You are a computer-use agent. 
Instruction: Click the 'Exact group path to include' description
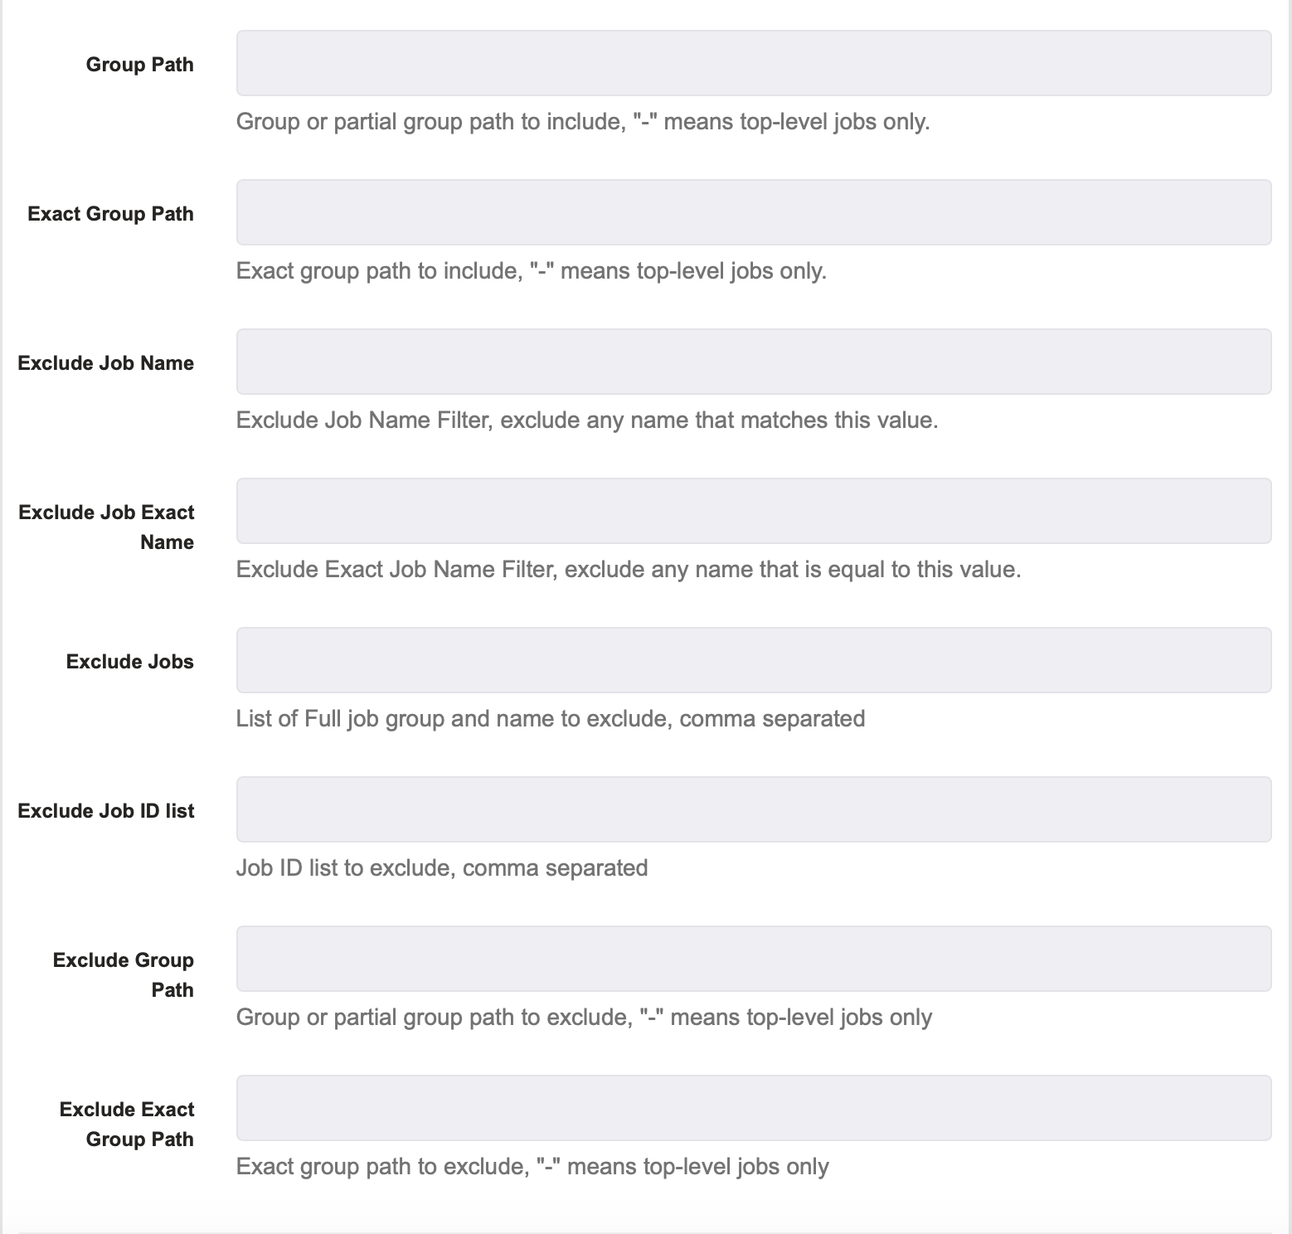[x=532, y=271]
